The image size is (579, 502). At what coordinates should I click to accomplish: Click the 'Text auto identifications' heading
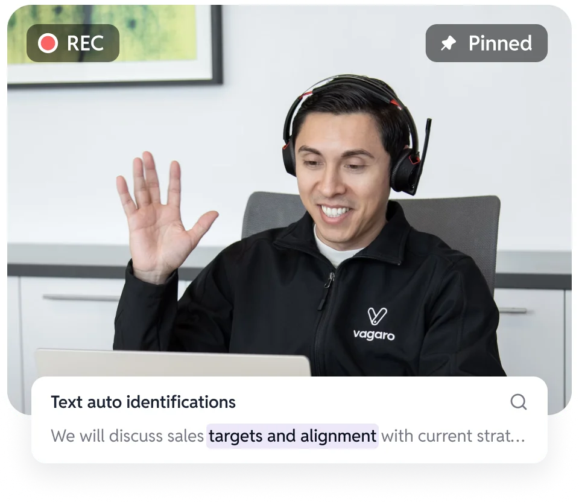(x=143, y=402)
